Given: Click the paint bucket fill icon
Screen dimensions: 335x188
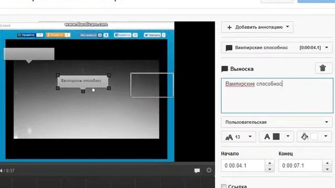Looking at the screenshot, I should pyautogui.click(x=305, y=136).
